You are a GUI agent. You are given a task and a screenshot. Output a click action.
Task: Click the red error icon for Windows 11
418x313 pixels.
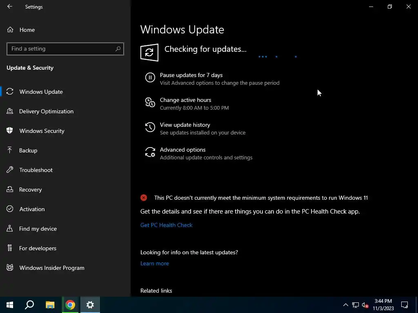pos(144,198)
